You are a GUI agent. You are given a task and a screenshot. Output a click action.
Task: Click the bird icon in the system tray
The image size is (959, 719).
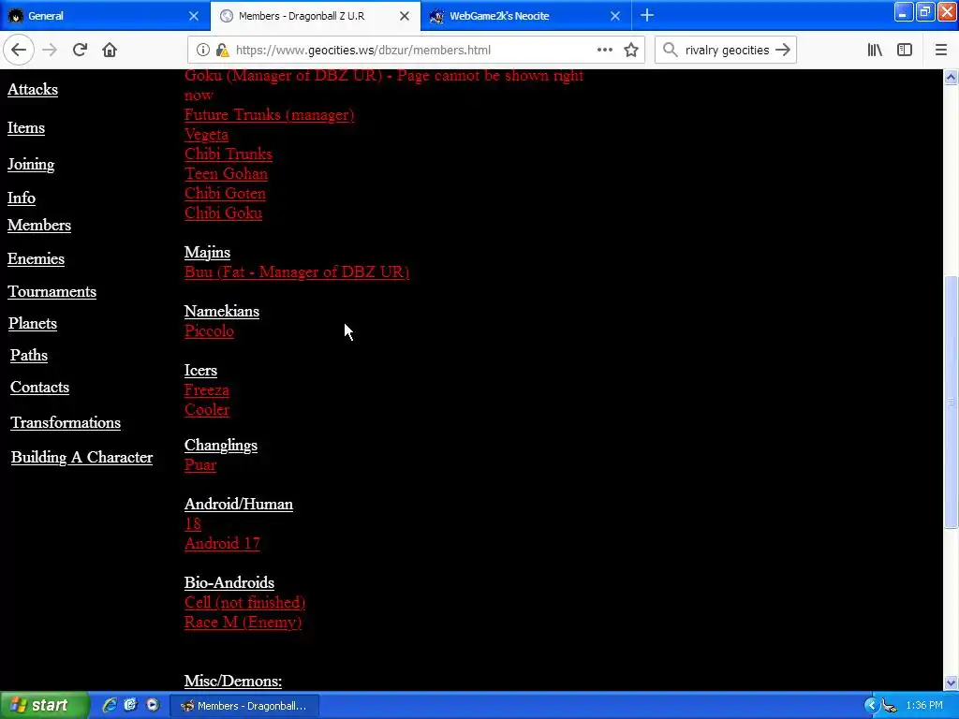[890, 706]
